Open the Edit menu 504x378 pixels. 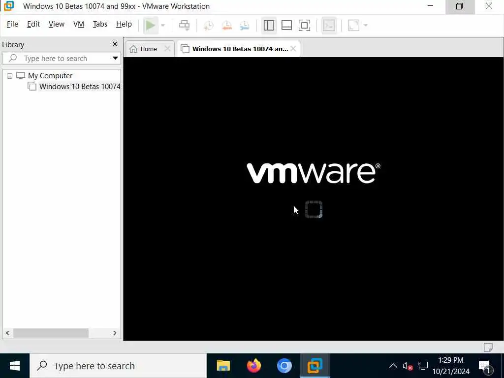(33, 24)
